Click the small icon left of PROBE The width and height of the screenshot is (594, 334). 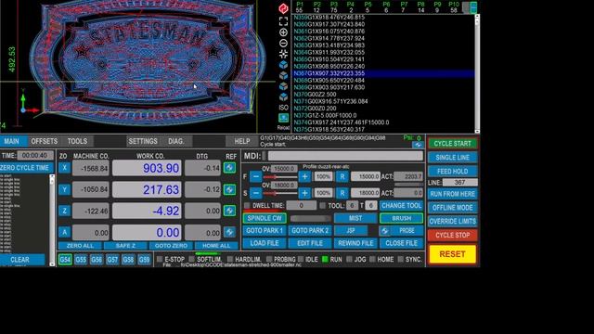[384, 231]
